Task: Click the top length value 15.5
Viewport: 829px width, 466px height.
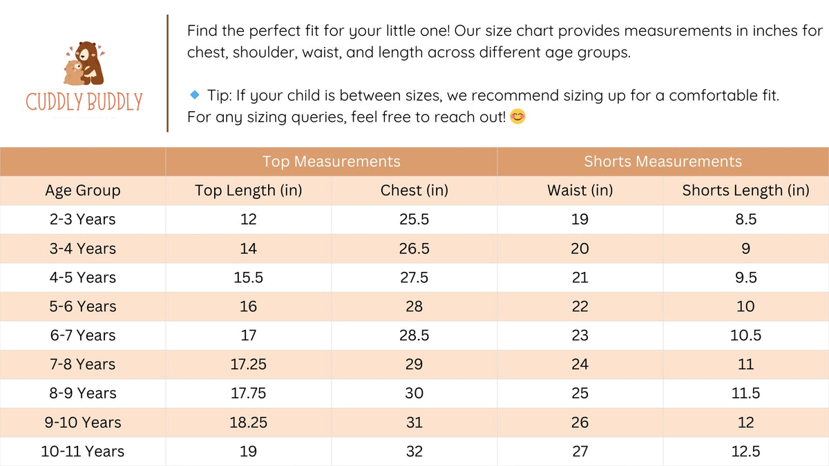Action: point(249,278)
